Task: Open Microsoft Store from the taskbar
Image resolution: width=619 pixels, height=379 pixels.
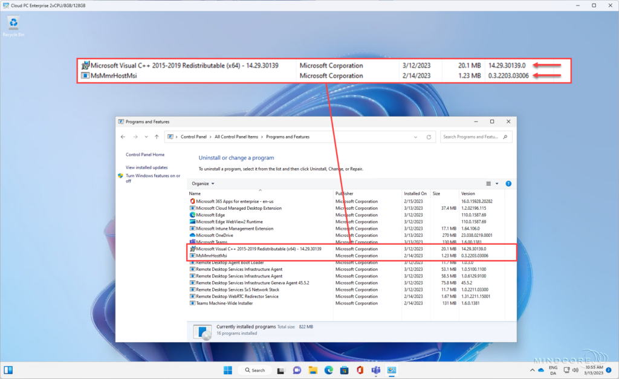Action: click(344, 370)
